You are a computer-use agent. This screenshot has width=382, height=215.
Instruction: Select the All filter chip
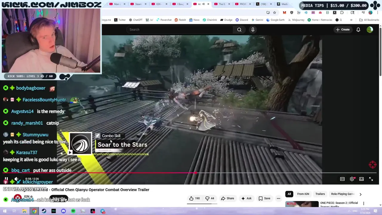pos(289,194)
